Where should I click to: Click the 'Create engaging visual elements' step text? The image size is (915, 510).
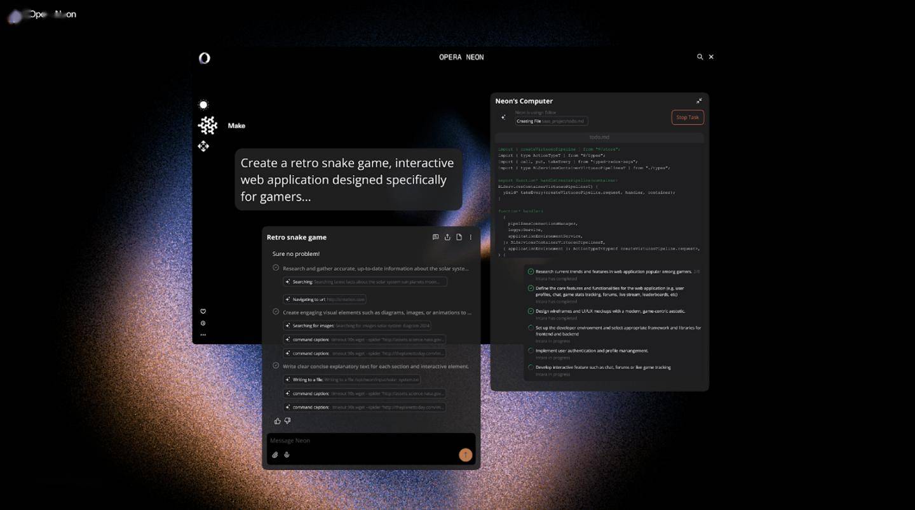pyautogui.click(x=377, y=312)
